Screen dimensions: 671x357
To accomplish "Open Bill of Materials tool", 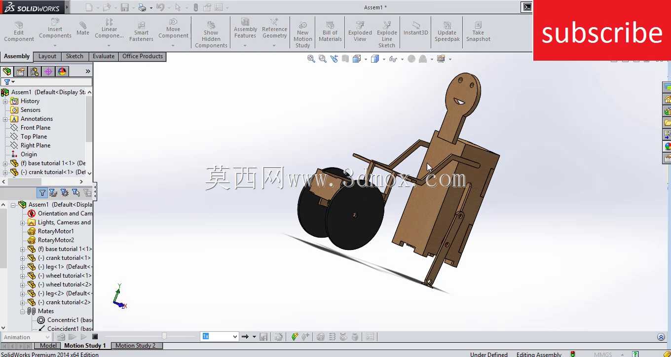I will click(x=330, y=31).
